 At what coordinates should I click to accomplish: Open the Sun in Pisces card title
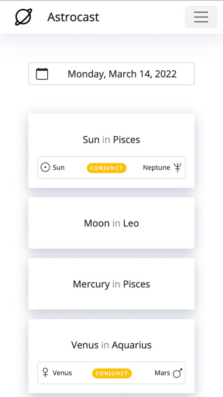111,140
